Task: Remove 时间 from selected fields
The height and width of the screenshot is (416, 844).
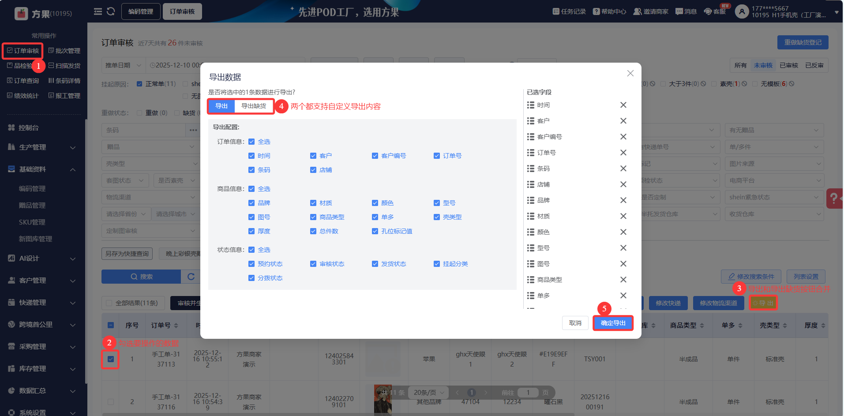Action: coord(623,105)
